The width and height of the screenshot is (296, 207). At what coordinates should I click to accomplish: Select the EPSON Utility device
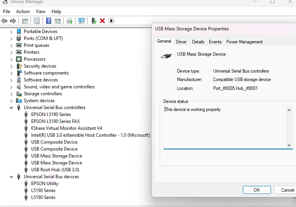[x=45, y=184]
